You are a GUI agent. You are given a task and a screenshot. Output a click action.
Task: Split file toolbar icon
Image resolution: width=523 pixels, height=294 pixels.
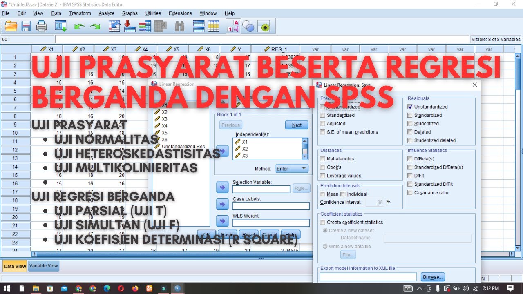coord(199,27)
